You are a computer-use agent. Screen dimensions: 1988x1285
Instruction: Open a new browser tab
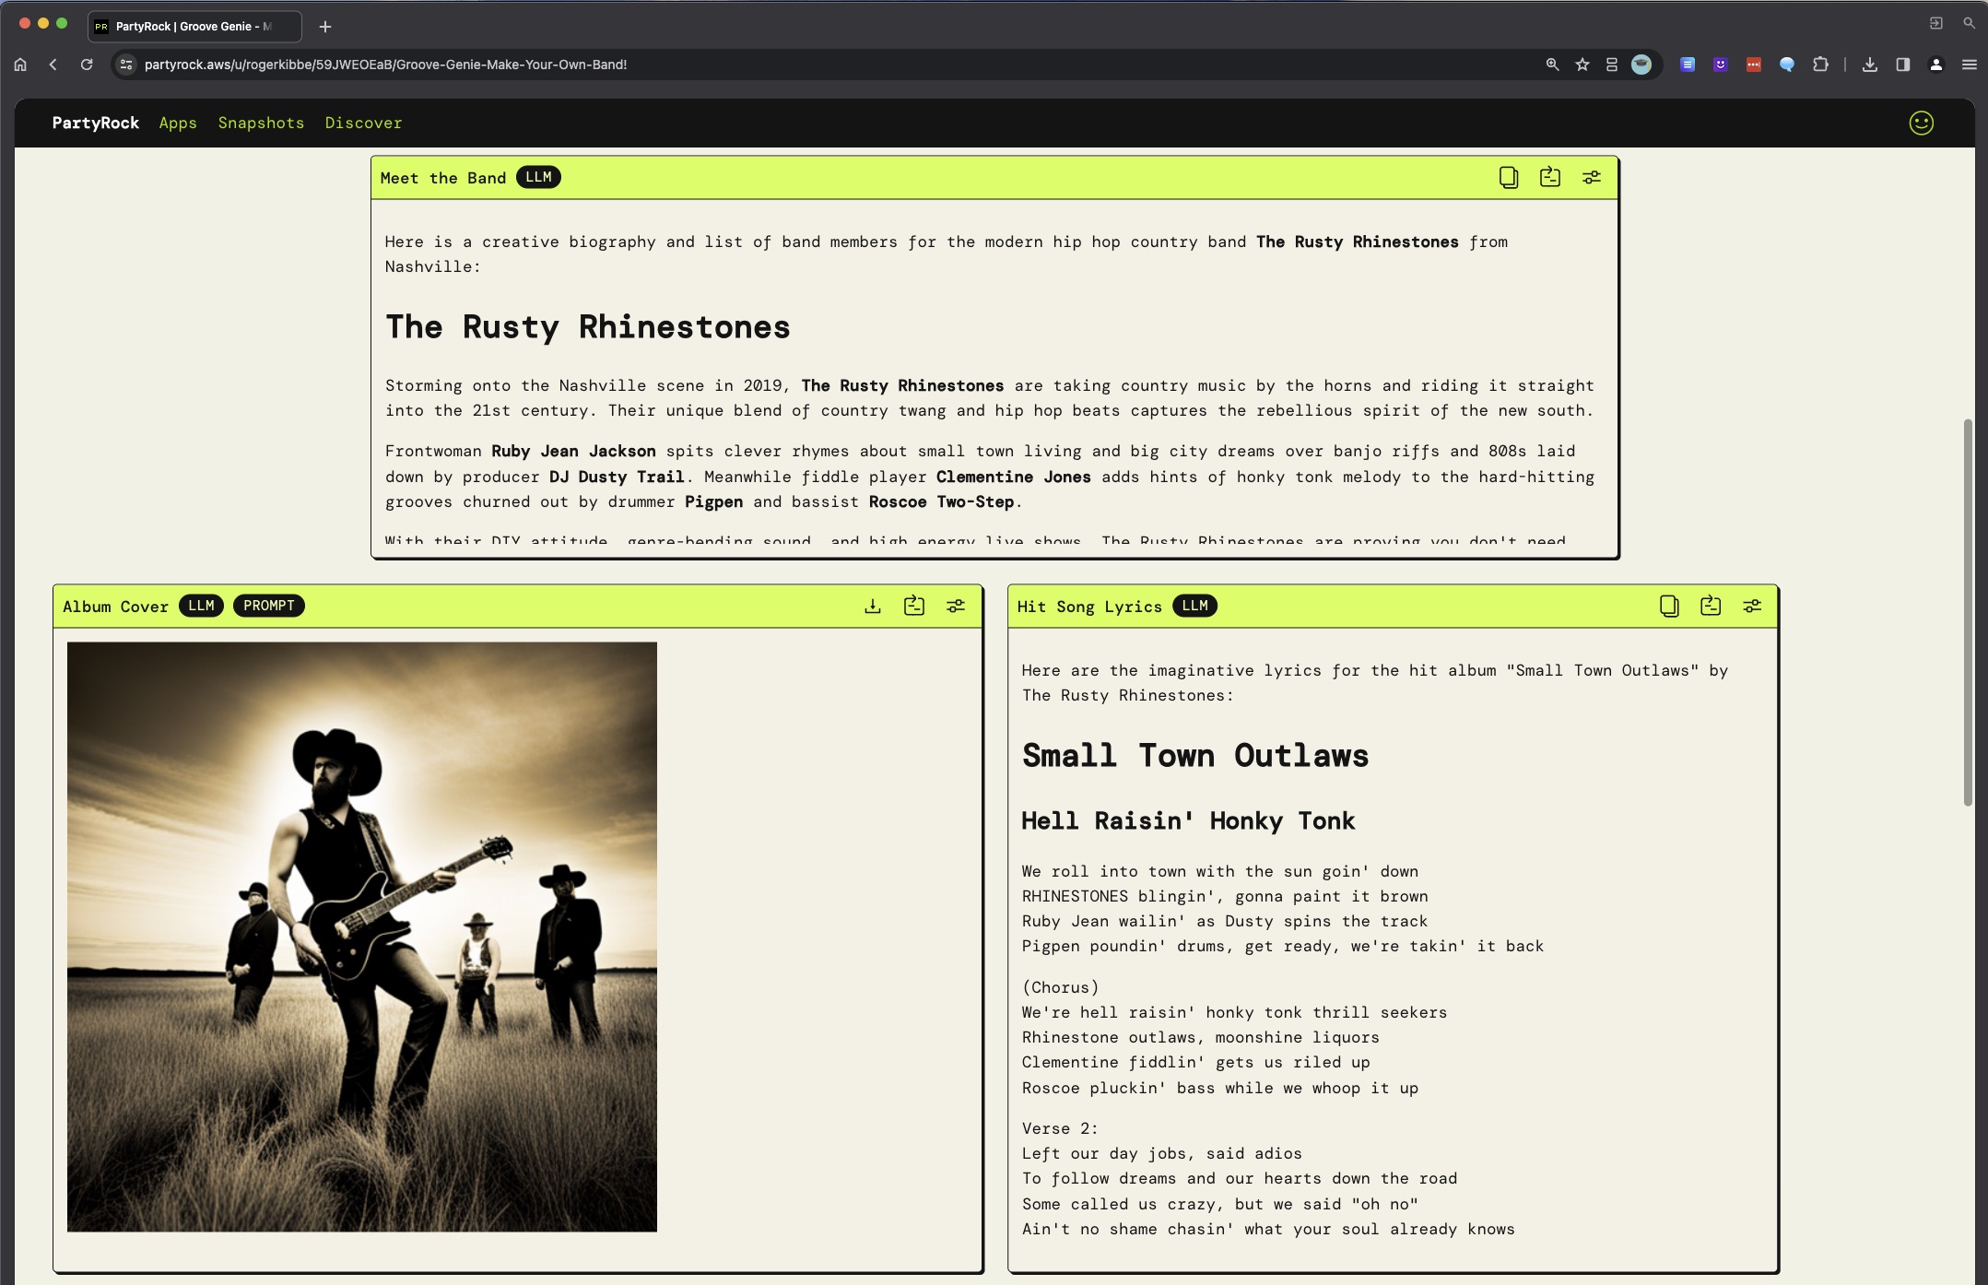(x=324, y=27)
